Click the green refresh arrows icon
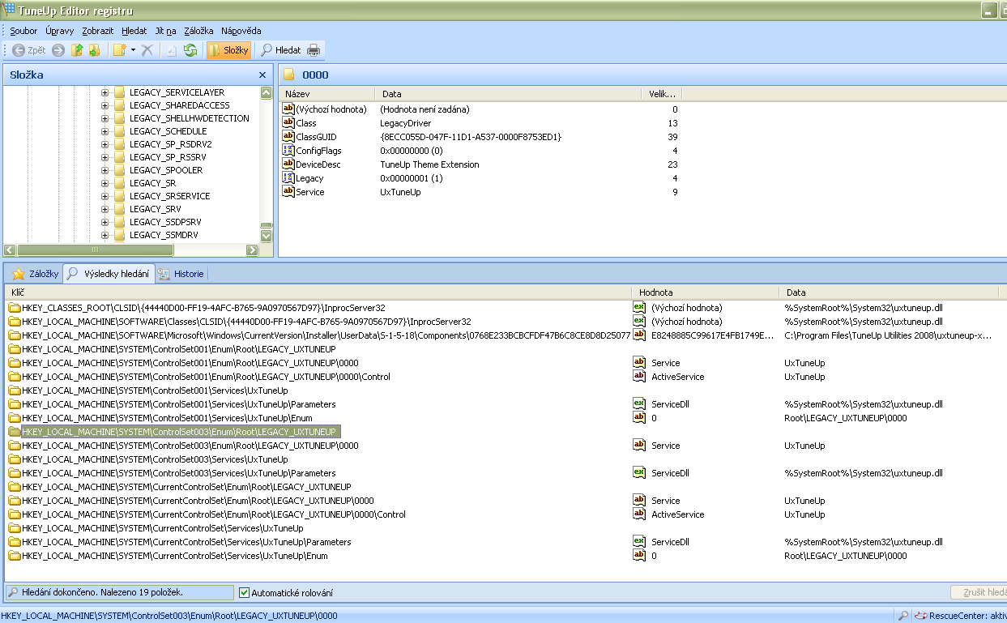1007x623 pixels. [x=190, y=50]
